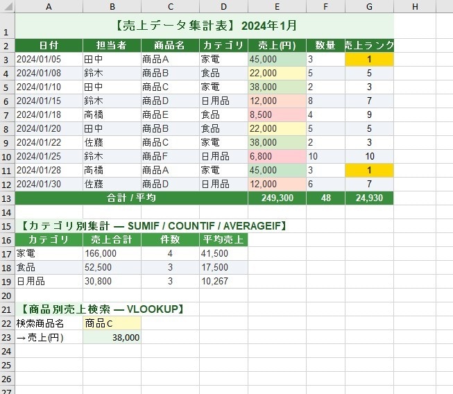Viewport: 453px width, 394px height.
Task: Click the 商品名 header cell in row 2
Action: click(170, 45)
